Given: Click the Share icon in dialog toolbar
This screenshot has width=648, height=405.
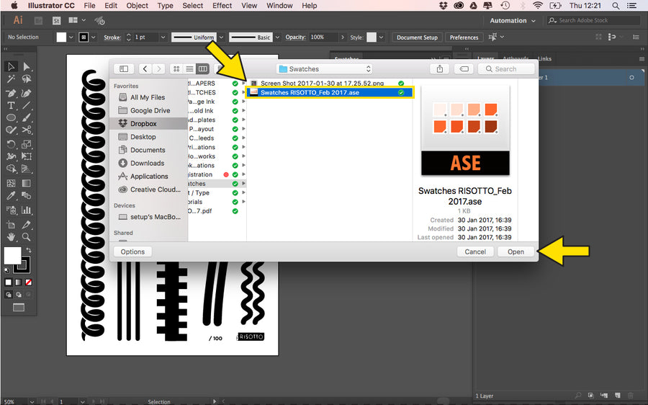Looking at the screenshot, I should 439,69.
